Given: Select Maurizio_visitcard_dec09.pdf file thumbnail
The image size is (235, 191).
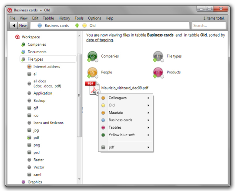Looking at the screenshot, I should (93, 88).
